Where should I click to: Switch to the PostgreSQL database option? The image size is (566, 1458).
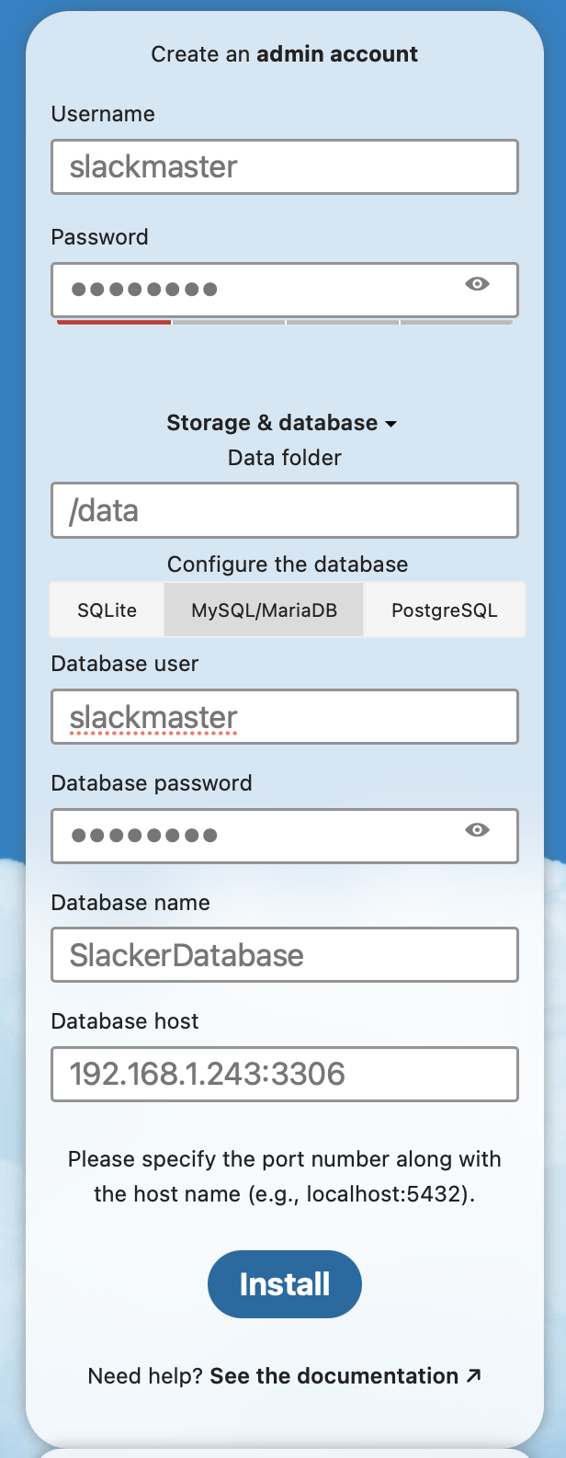pyautogui.click(x=444, y=609)
